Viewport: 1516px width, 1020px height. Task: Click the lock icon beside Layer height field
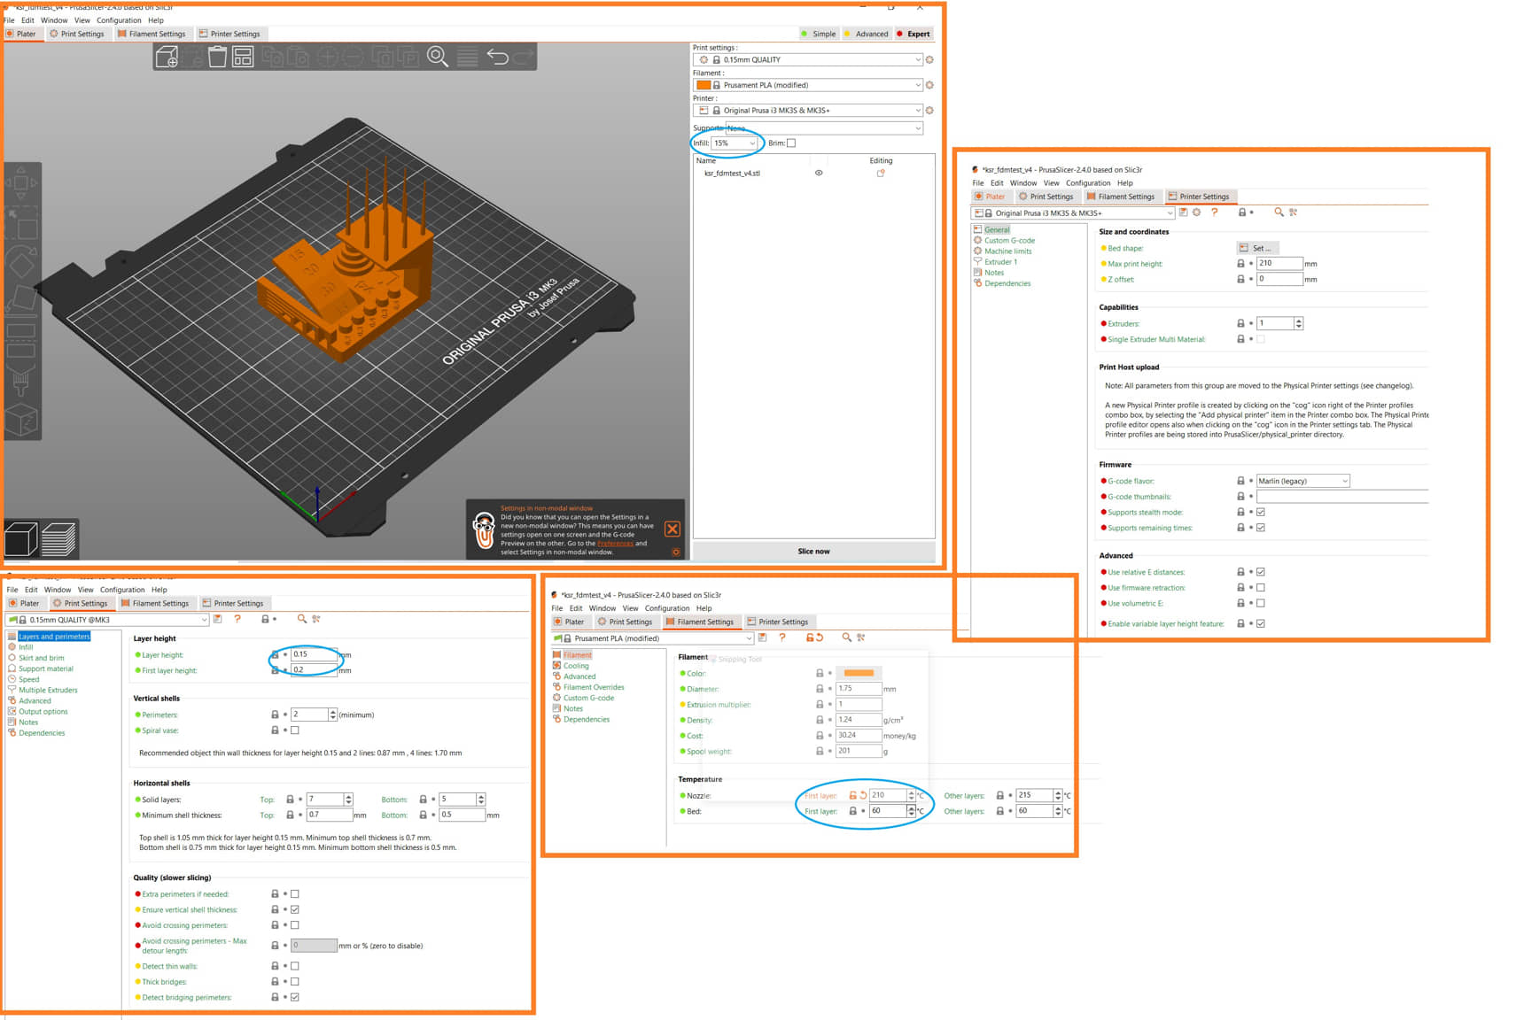(x=275, y=654)
